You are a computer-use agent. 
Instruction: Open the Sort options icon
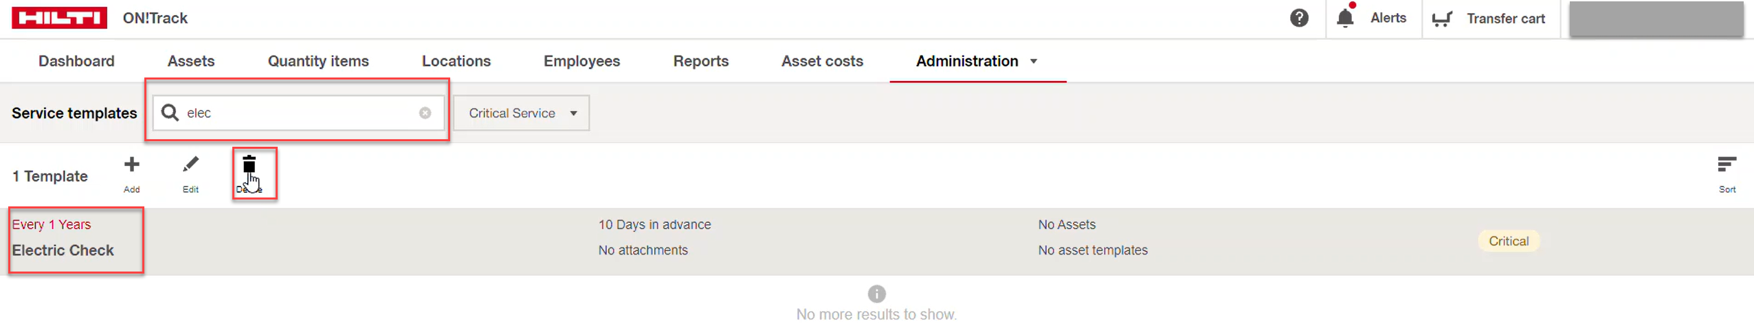(1727, 165)
